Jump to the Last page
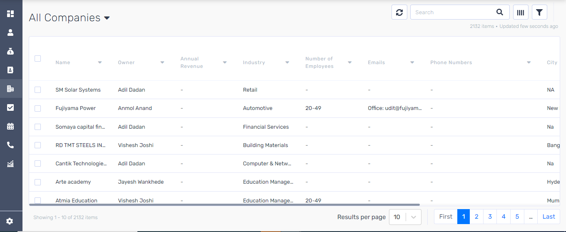Image resolution: width=566 pixels, height=232 pixels. 549,217
